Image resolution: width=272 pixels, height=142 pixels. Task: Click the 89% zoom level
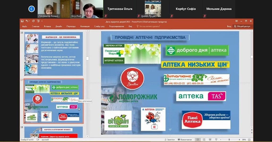244,140
